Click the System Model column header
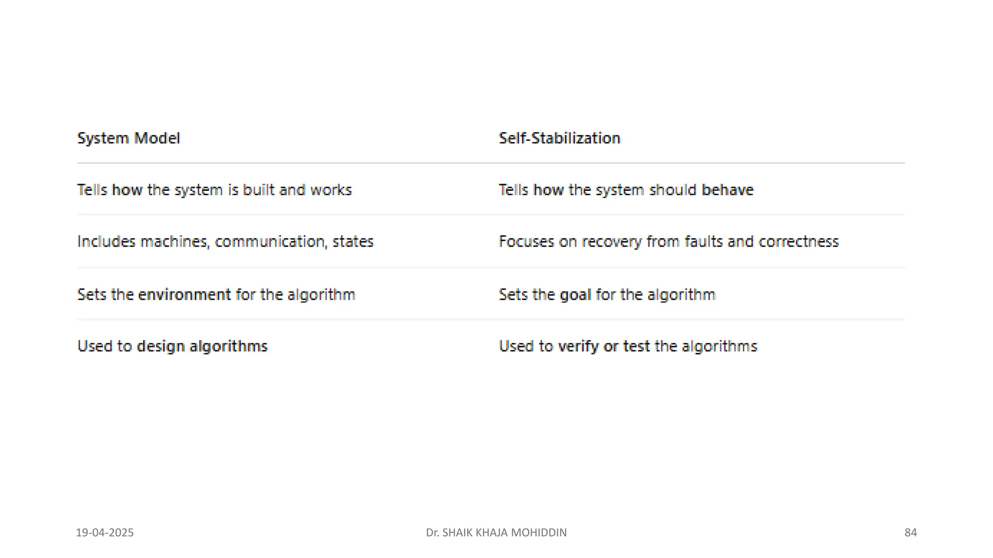Image resolution: width=993 pixels, height=558 pixels. pos(128,139)
